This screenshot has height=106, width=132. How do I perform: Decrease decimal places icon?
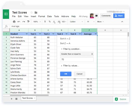(54, 22)
